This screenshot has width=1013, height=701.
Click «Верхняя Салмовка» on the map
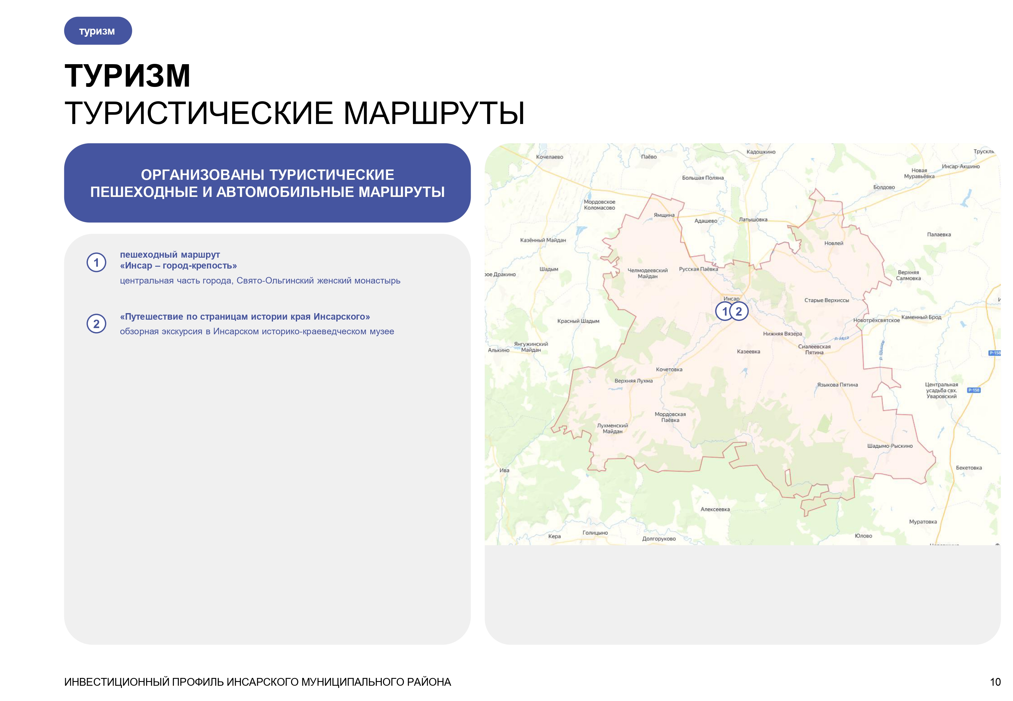pos(909,275)
